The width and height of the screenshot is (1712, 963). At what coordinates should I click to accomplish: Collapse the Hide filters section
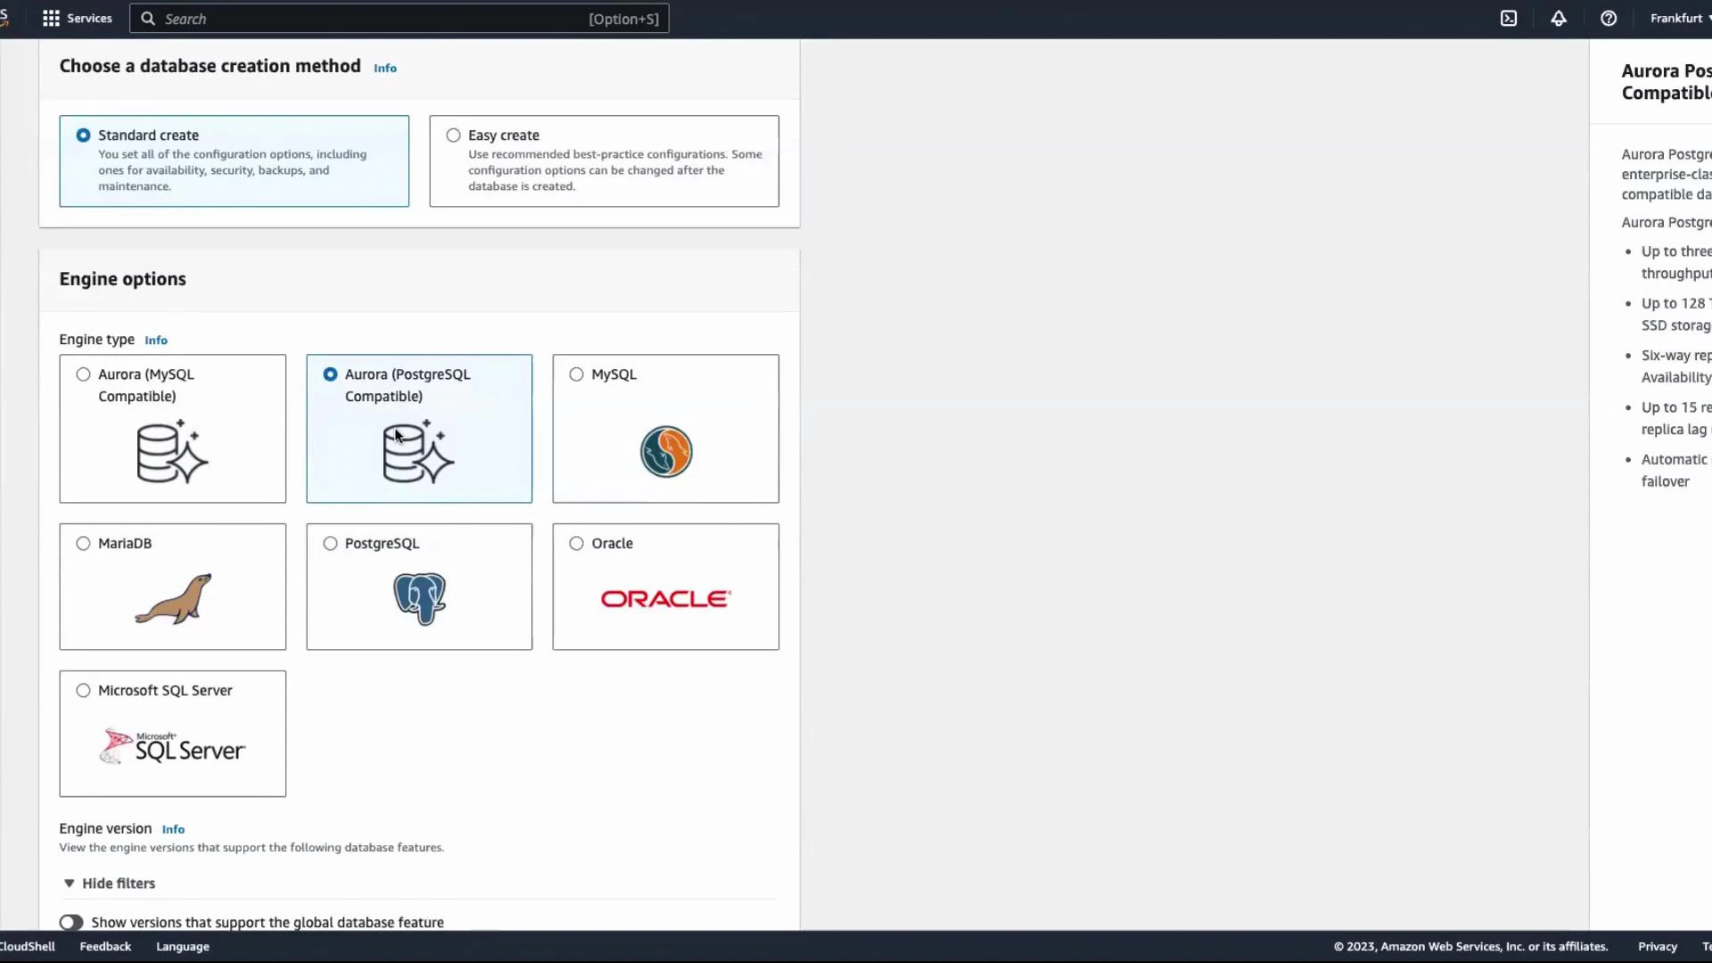point(109,883)
